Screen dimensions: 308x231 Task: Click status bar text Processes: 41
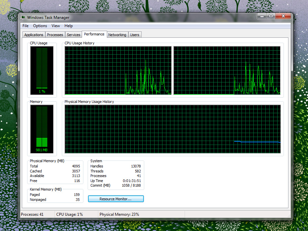32,214
